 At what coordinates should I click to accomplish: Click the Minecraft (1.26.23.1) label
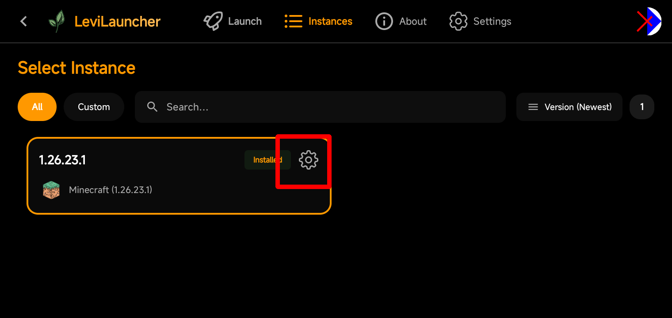click(111, 190)
